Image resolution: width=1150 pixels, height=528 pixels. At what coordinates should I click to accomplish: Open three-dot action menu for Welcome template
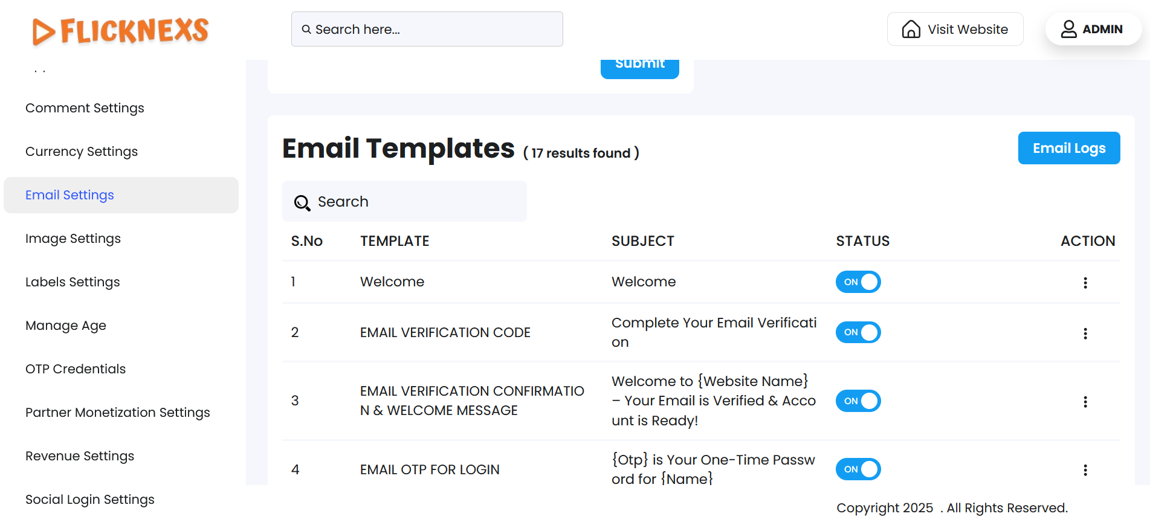pyautogui.click(x=1085, y=283)
